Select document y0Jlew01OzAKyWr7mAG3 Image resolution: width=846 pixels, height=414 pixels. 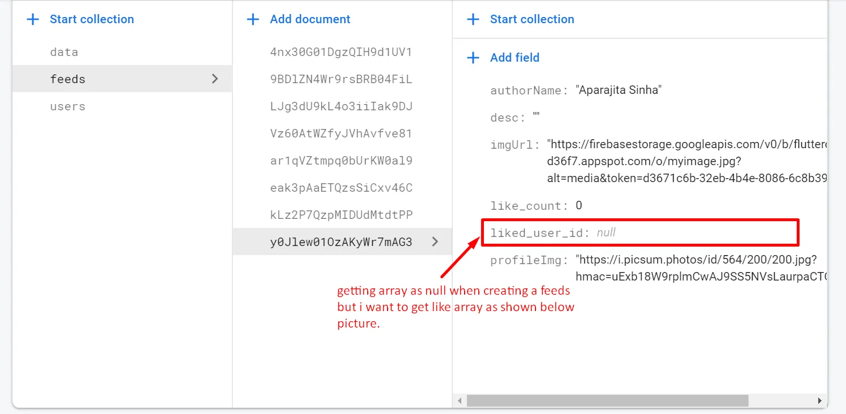(342, 242)
